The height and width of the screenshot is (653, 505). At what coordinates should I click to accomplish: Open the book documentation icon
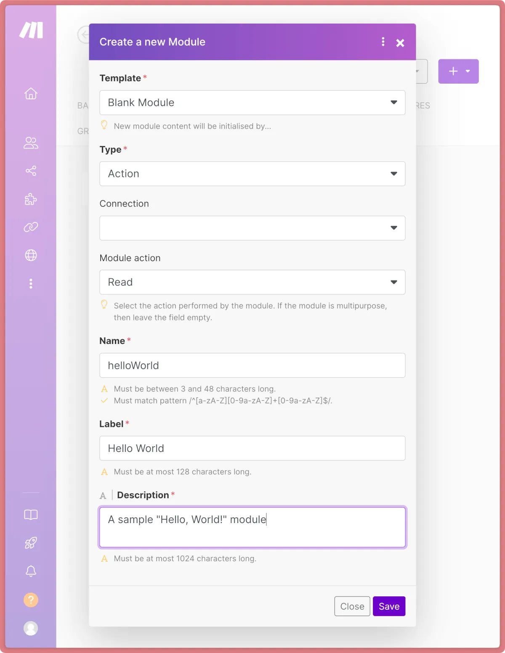(x=31, y=515)
